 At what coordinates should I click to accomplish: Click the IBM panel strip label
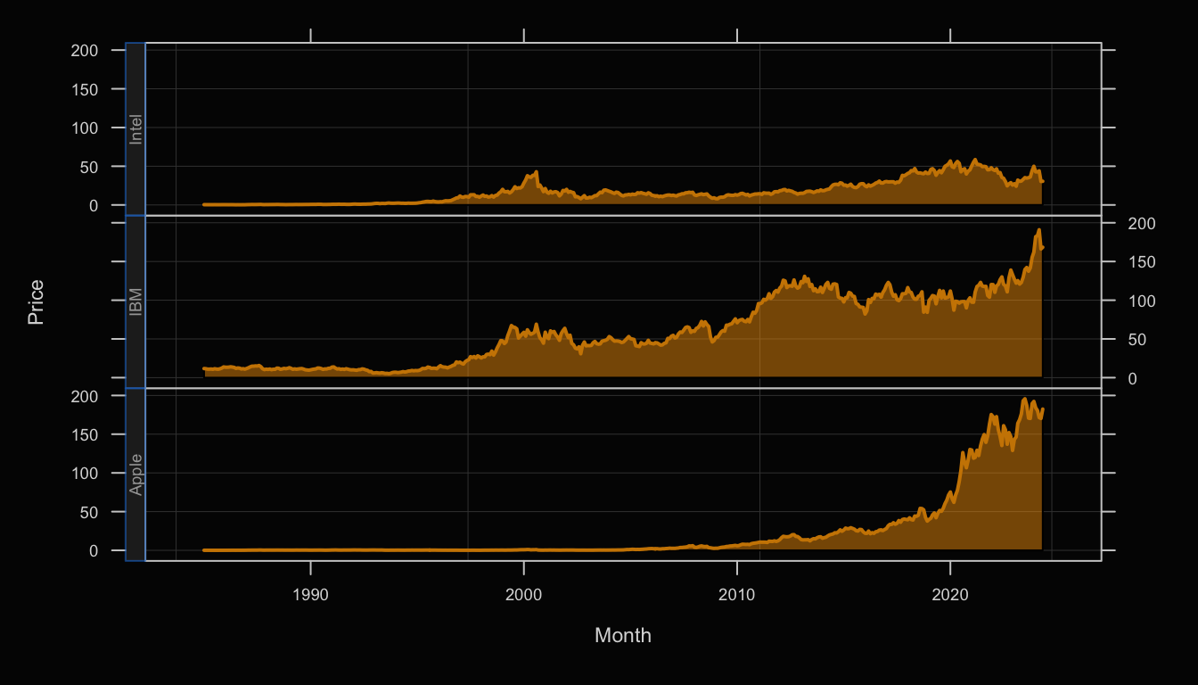point(135,301)
